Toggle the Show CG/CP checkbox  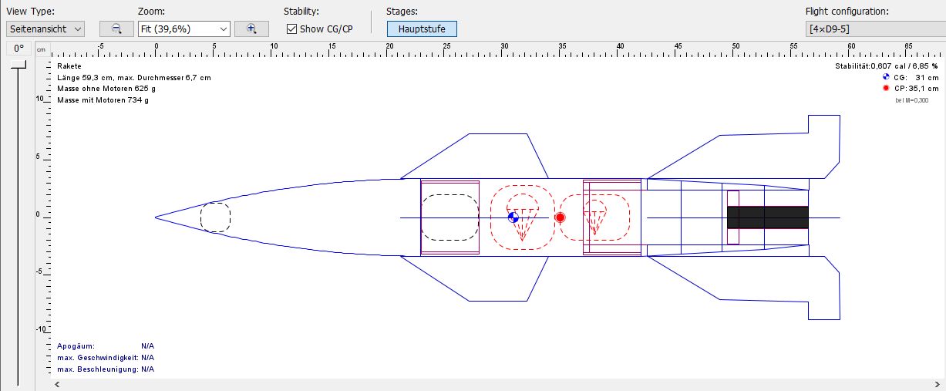tap(291, 29)
